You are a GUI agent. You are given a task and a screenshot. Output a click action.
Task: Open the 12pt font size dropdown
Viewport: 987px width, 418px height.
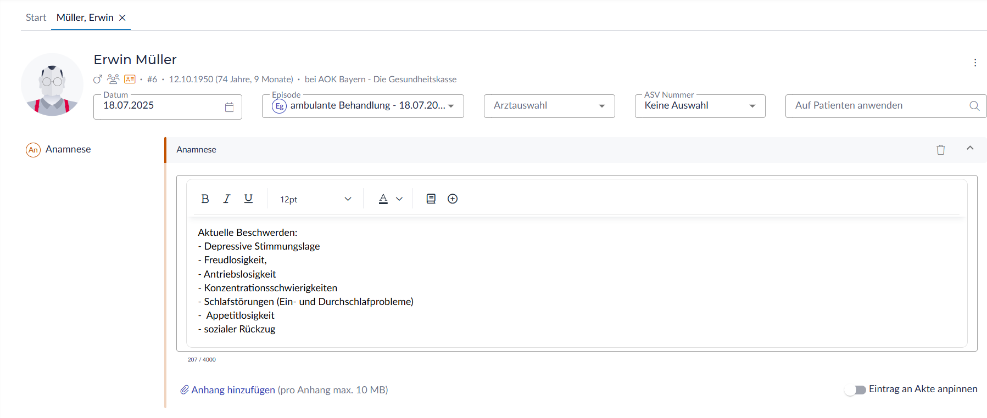click(315, 199)
